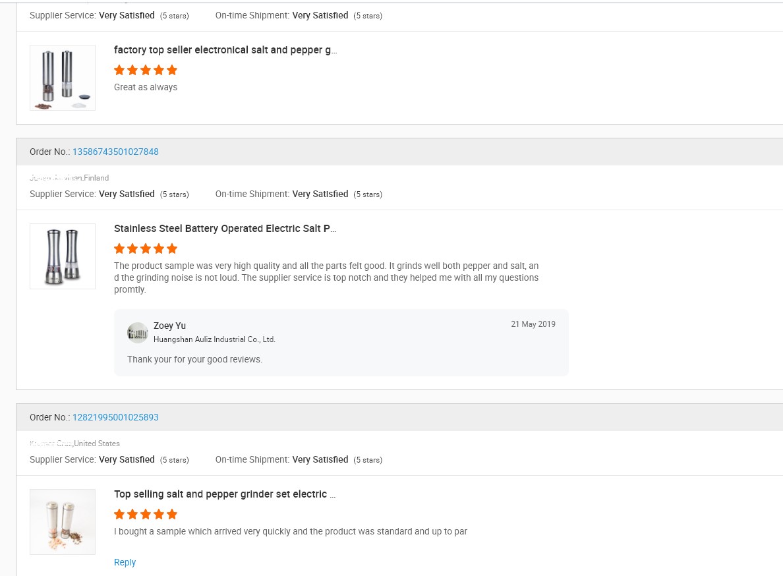Open the factory top seller grinder thumbnail
The image size is (783, 576).
coord(63,77)
